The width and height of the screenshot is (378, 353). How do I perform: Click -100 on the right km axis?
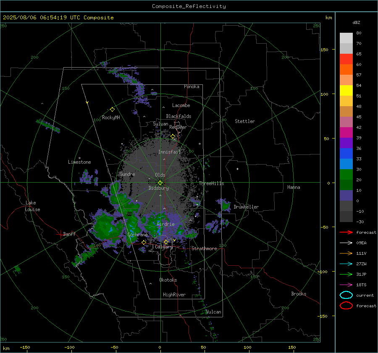tap(322, 272)
